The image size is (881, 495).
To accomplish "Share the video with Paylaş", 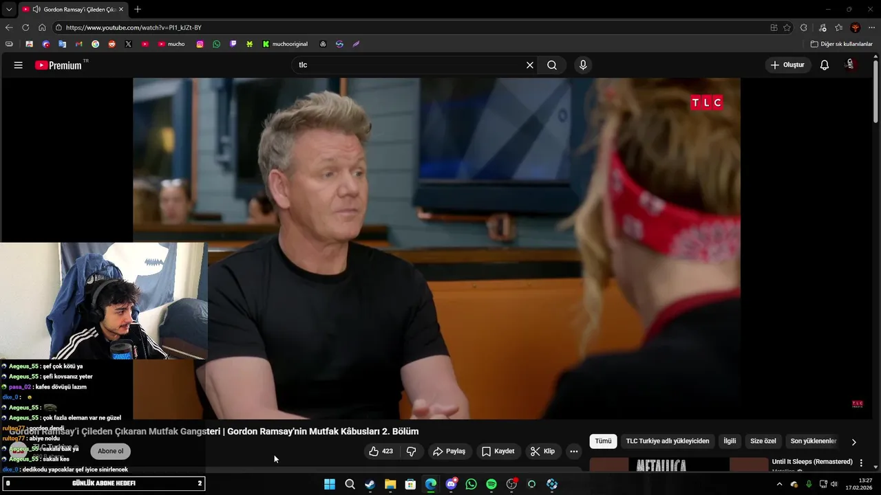I will coord(449,452).
